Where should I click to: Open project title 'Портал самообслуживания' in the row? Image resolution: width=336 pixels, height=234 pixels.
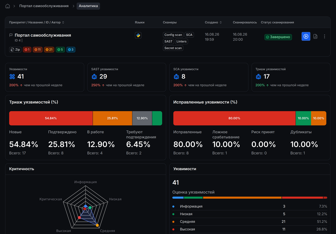43,35
